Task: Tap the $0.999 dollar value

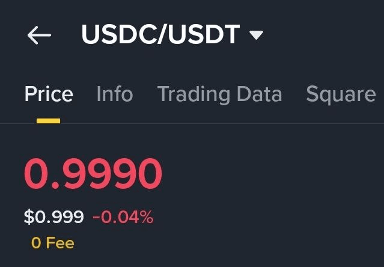Action: click(54, 217)
